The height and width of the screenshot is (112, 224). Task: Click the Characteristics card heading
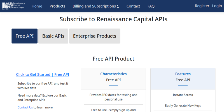[113, 74]
